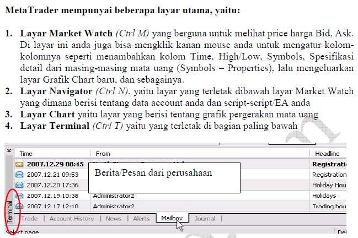This screenshot has height=238, width=358.
Task: Select the message dated 2007.12.21 09:53
Action: pos(52,175)
